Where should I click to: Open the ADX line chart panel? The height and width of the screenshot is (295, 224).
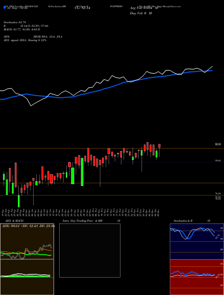[27, 241]
